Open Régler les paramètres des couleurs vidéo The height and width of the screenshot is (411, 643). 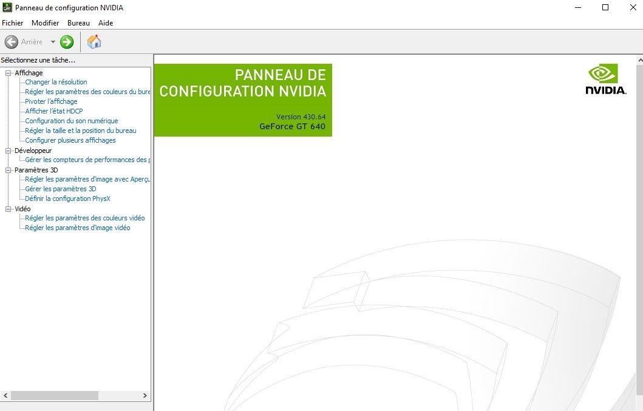coord(85,218)
